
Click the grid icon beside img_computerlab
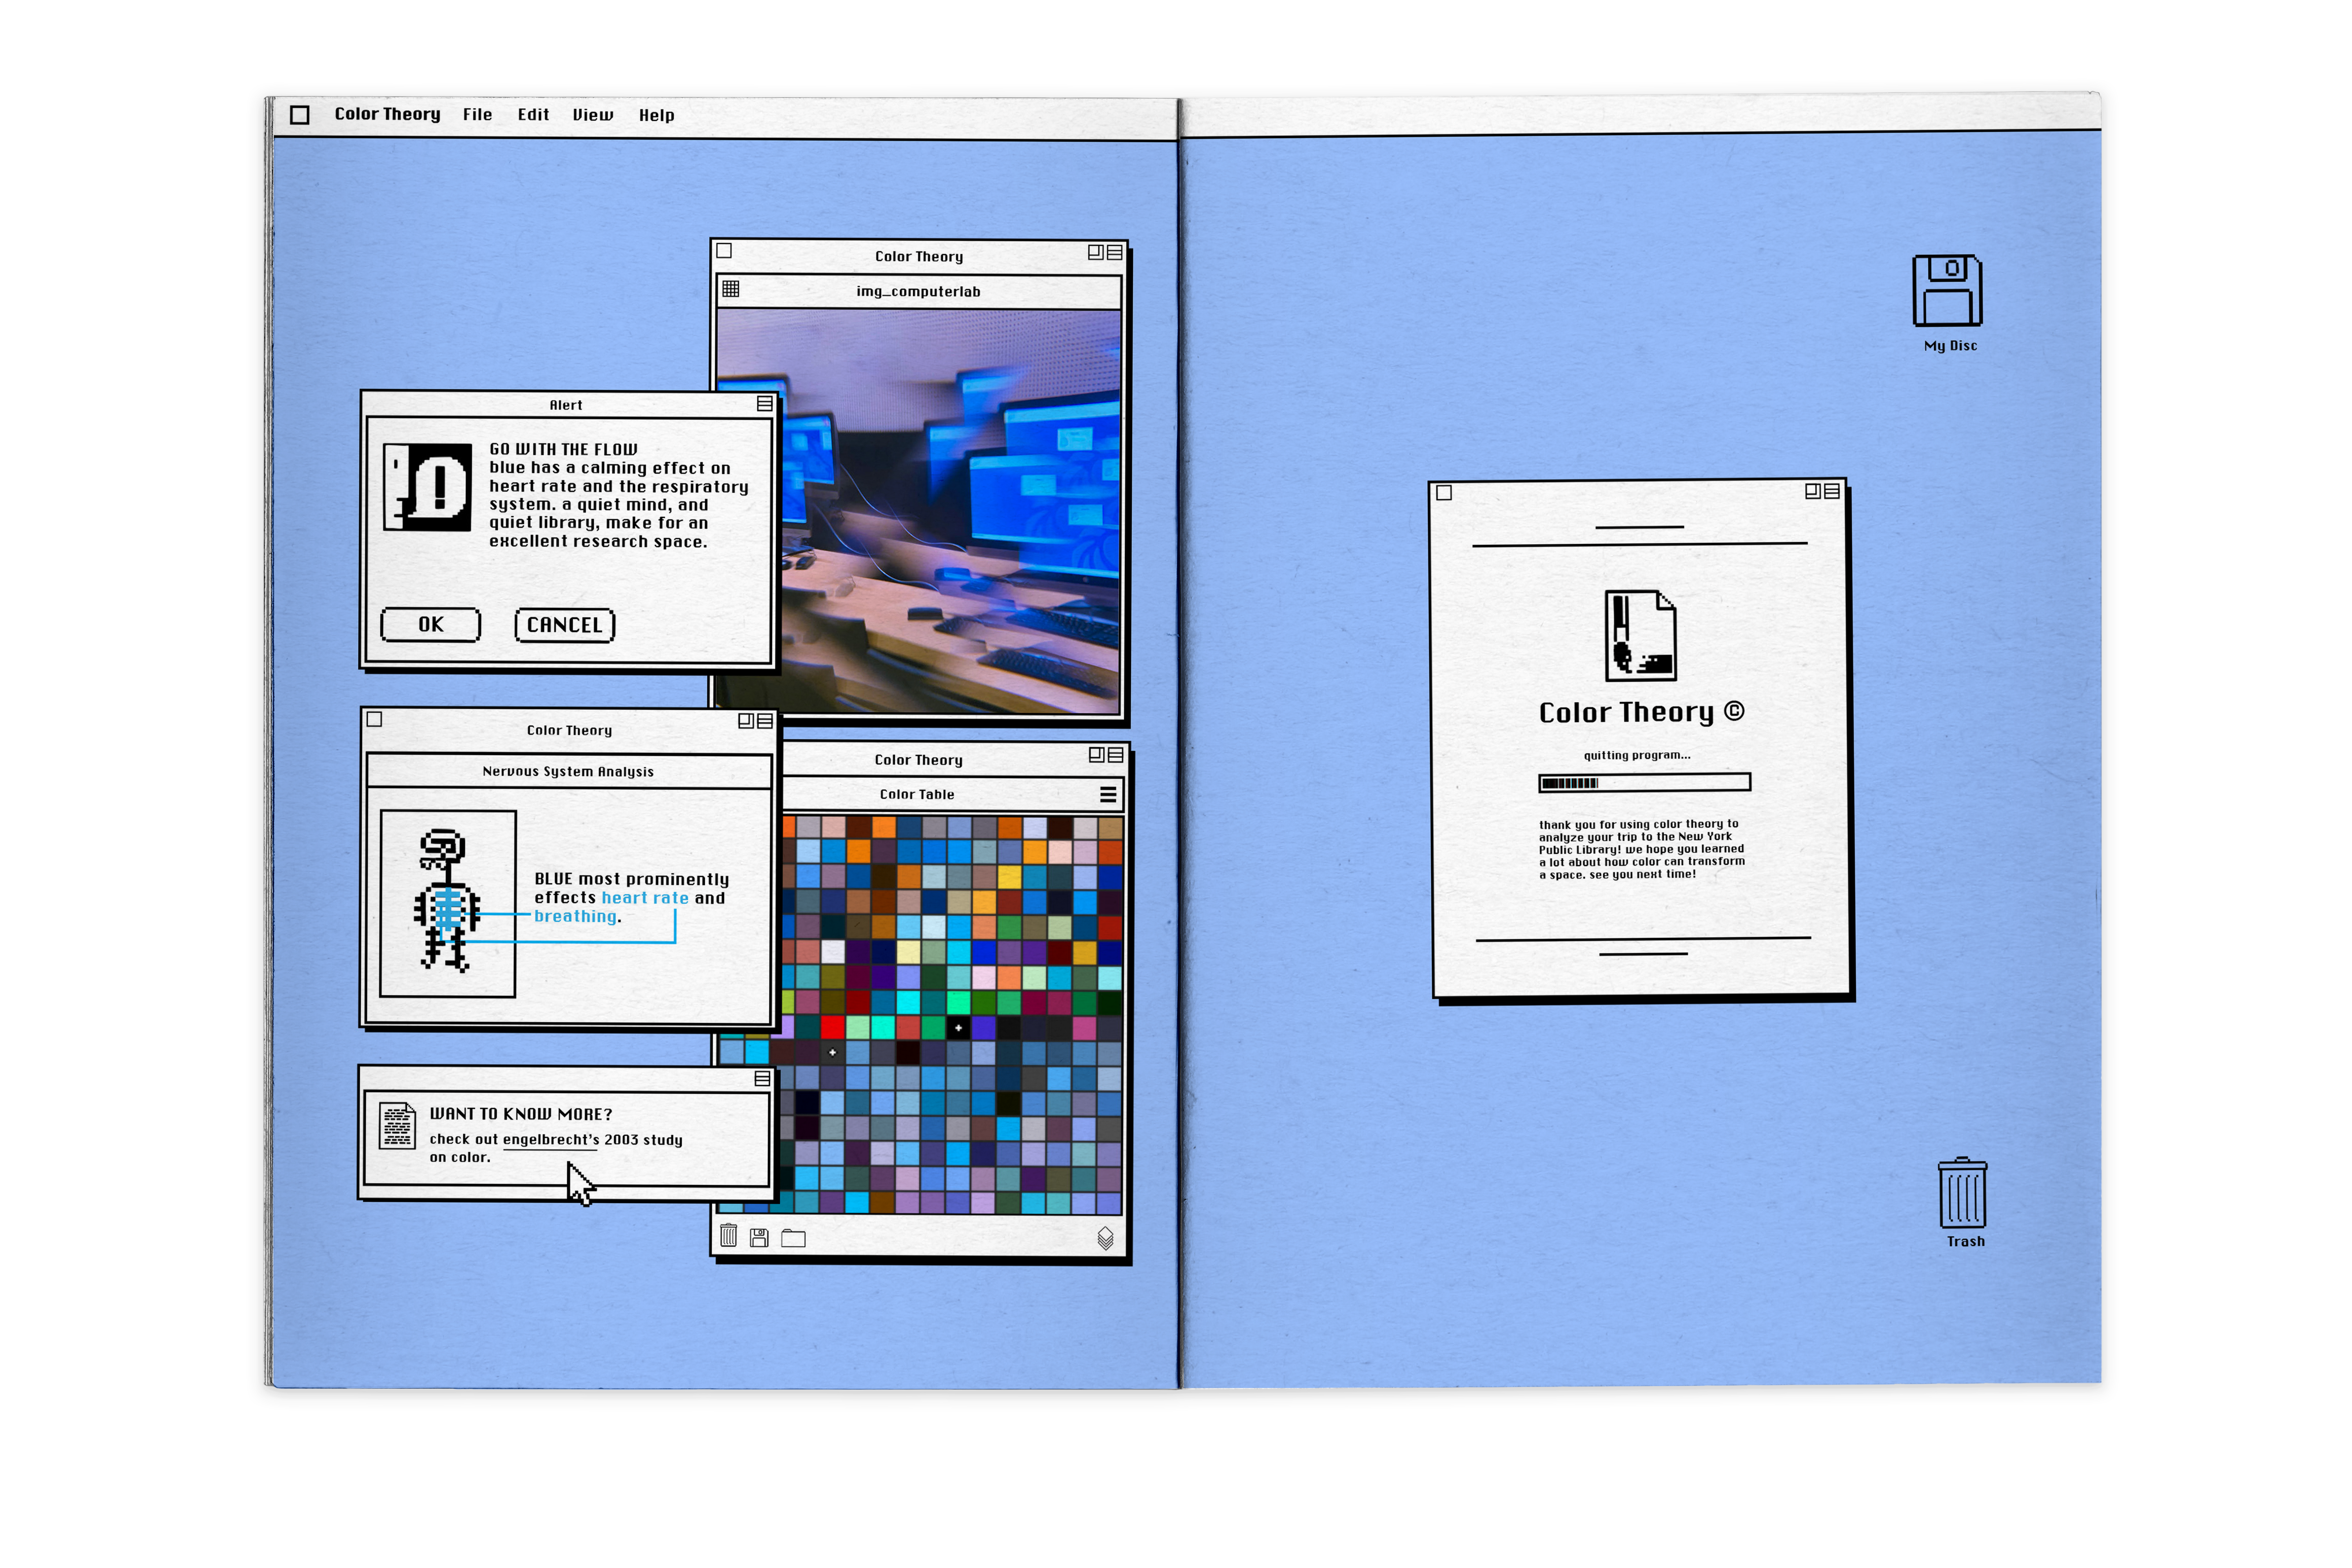click(731, 289)
